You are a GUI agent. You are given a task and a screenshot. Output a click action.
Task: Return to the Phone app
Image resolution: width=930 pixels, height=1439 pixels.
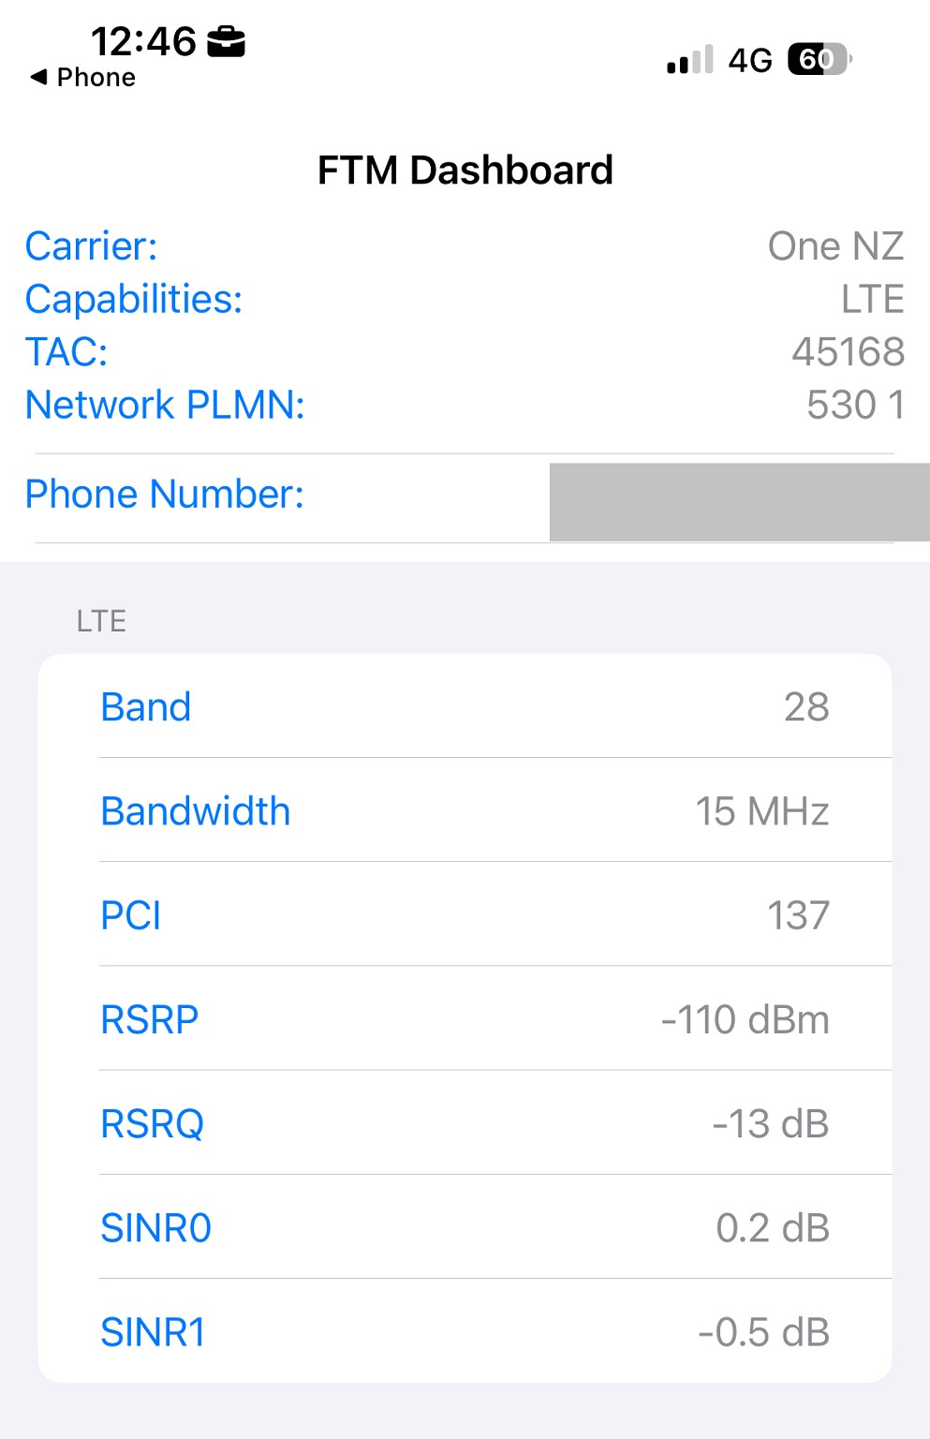95,77
